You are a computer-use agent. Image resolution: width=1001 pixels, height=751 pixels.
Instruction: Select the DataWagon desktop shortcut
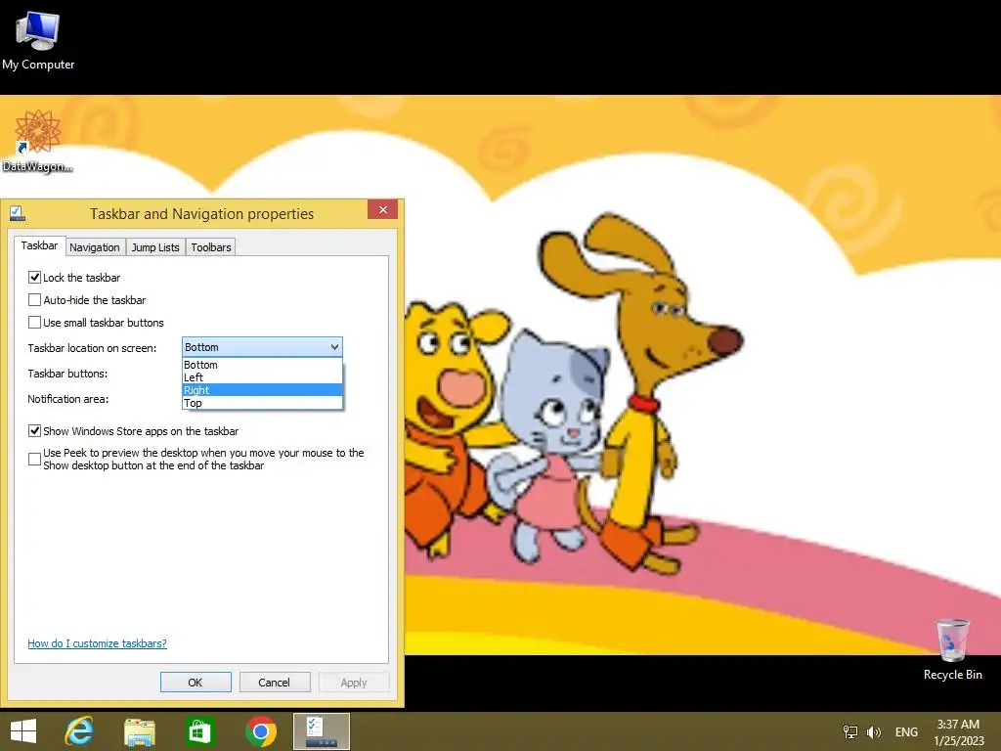point(38,141)
